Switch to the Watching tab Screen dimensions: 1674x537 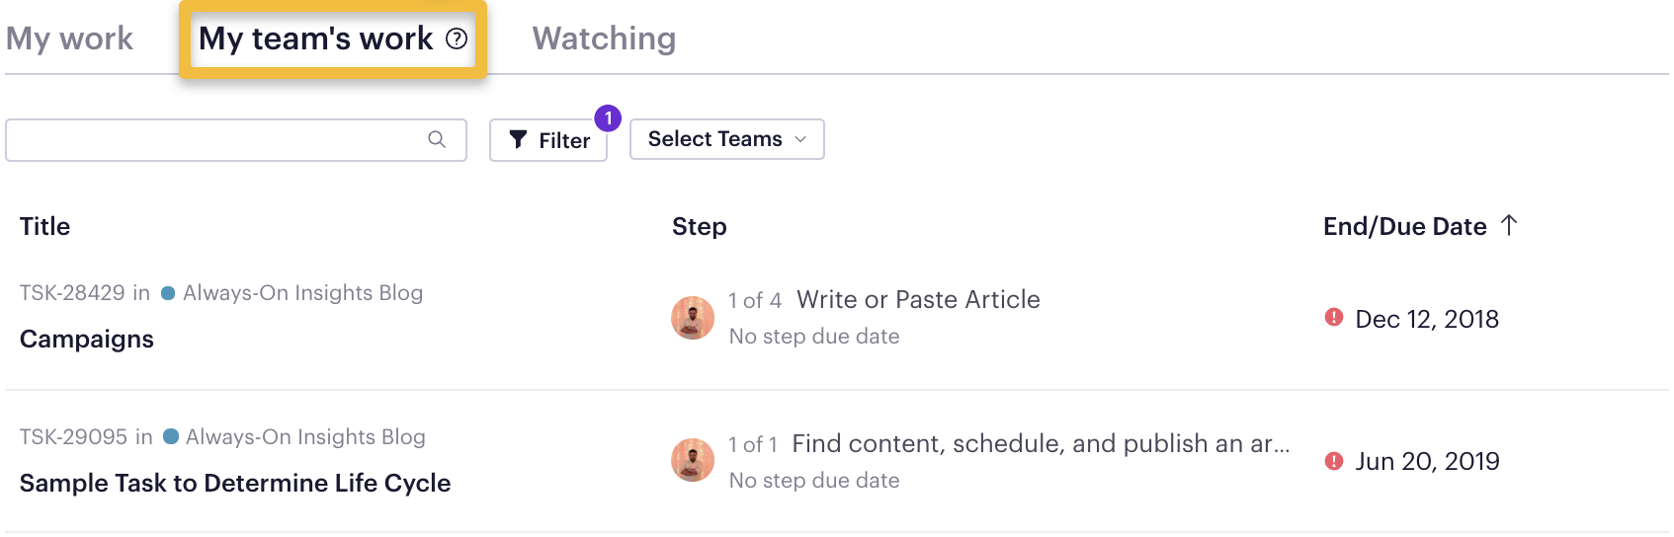click(x=604, y=38)
